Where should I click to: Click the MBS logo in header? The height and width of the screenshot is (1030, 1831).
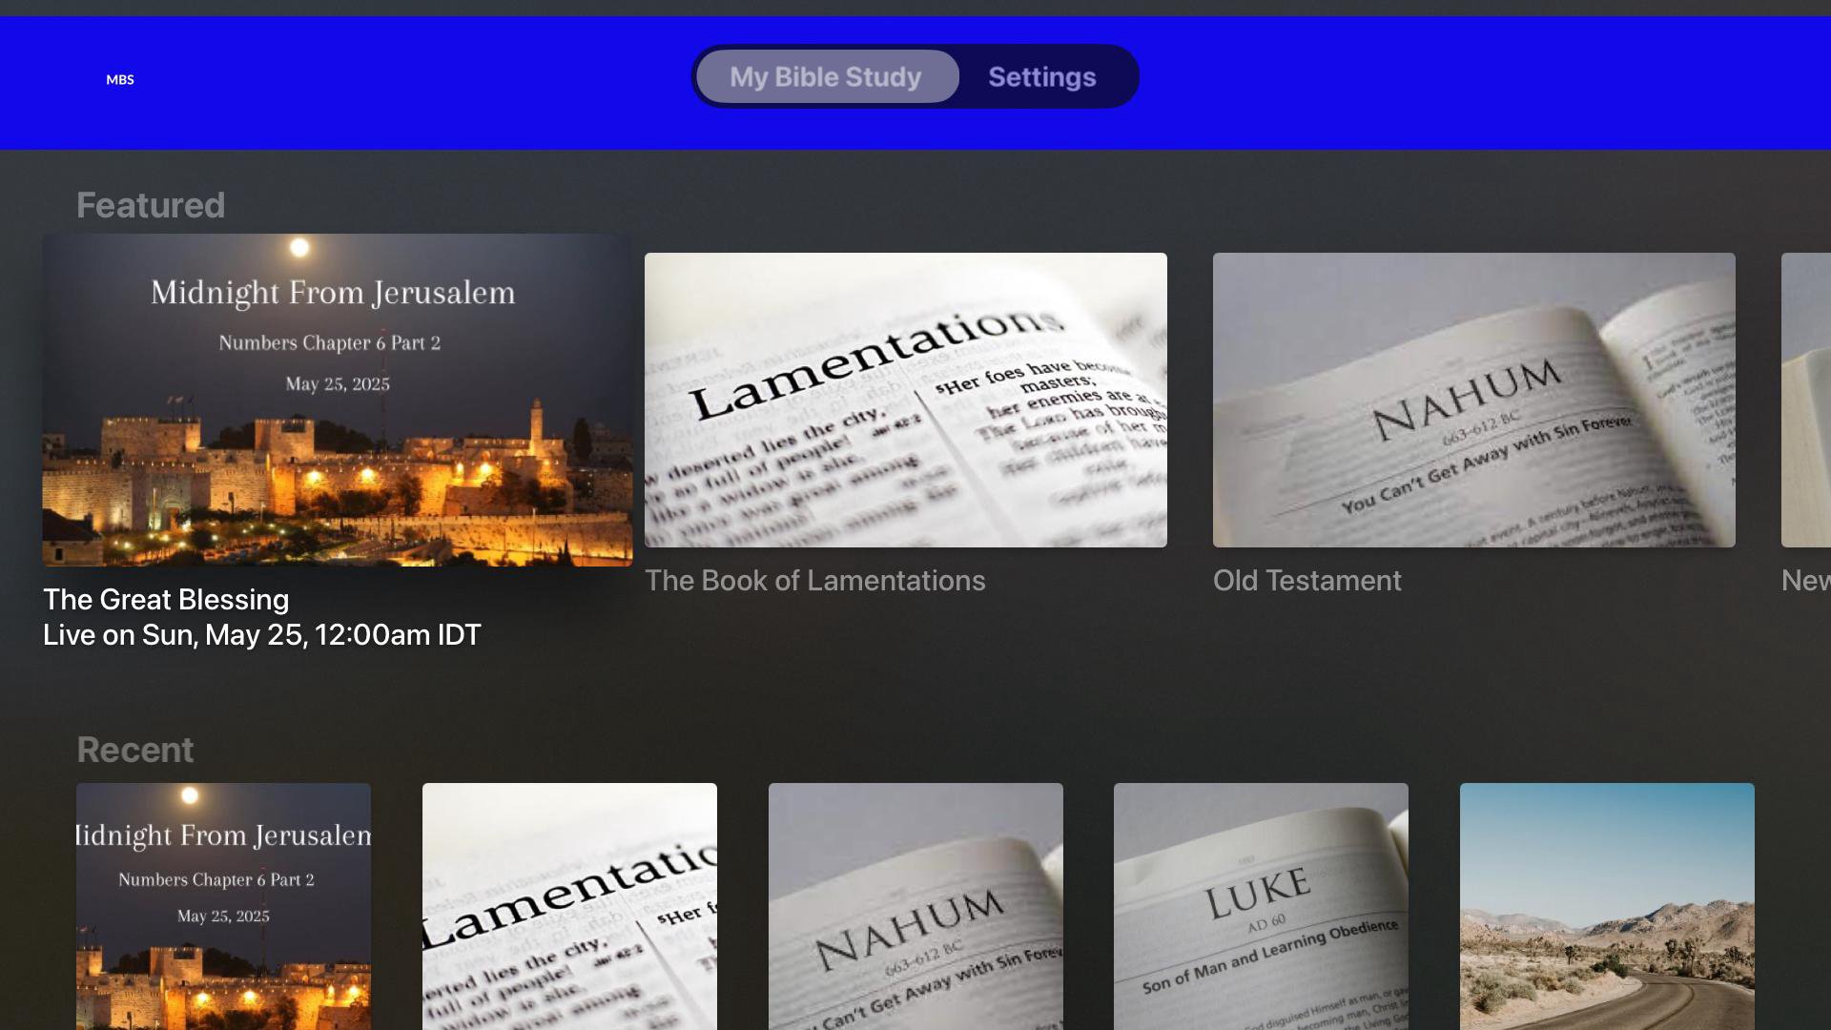click(120, 79)
